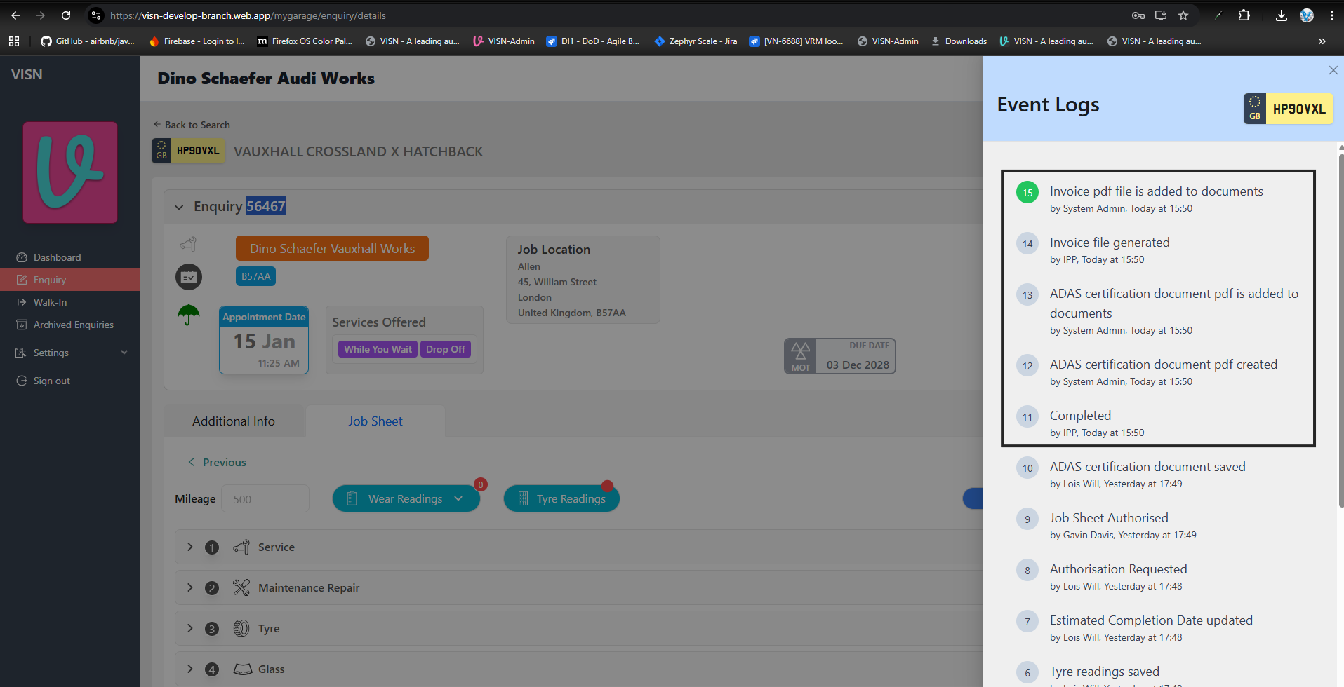Close the Event Logs panel

pyautogui.click(x=1333, y=70)
